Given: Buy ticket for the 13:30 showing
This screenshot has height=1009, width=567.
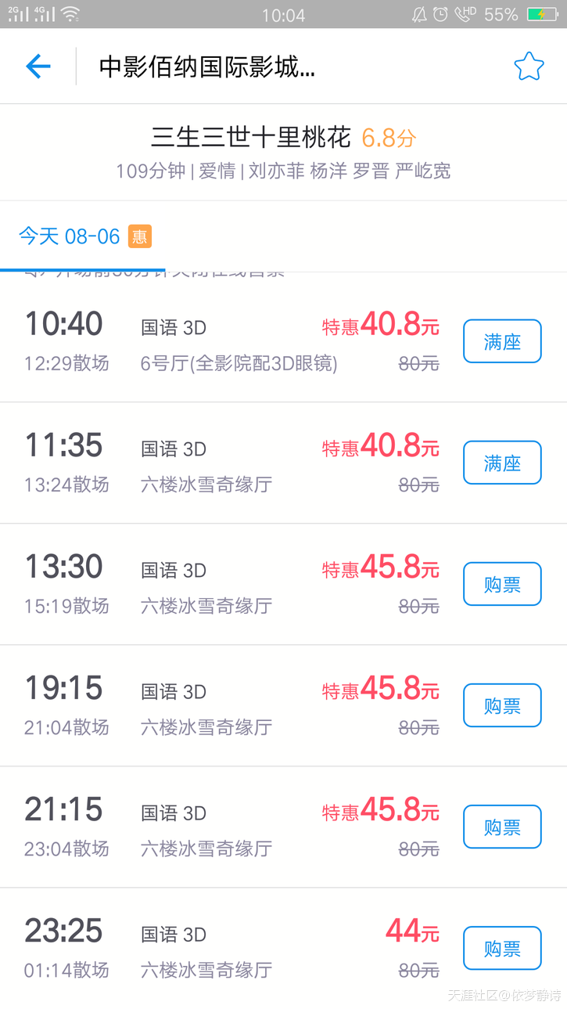Looking at the screenshot, I should (502, 584).
